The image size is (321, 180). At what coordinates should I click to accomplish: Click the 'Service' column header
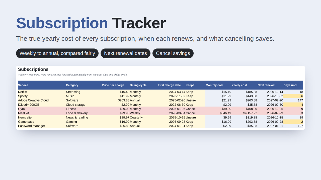(42, 85)
